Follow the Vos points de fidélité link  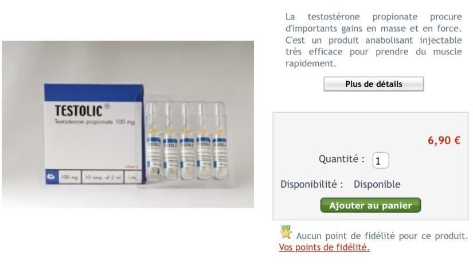(x=324, y=247)
